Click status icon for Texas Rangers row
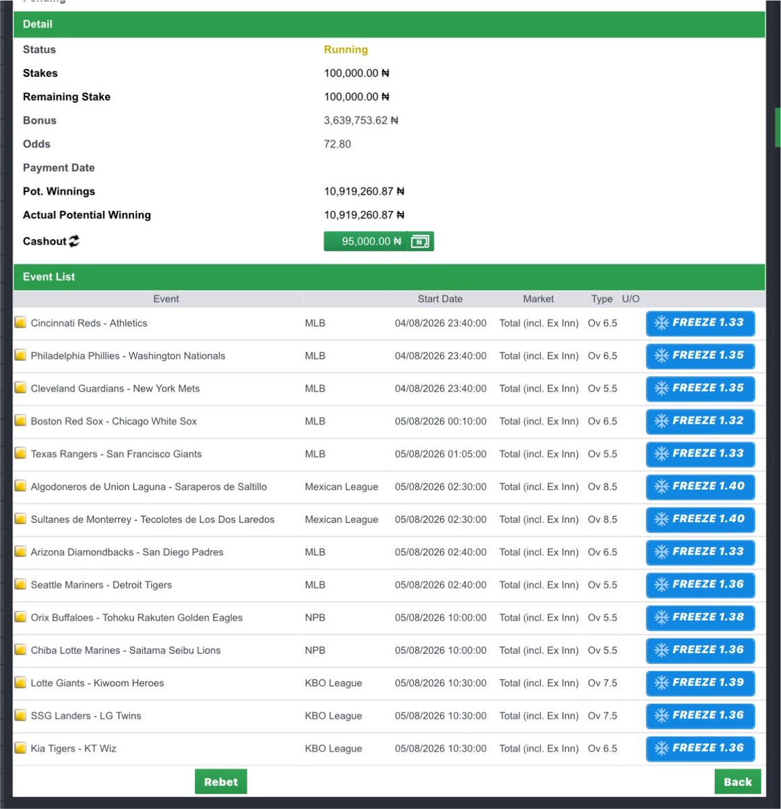Screen dimensions: 781x809 (x=21, y=454)
